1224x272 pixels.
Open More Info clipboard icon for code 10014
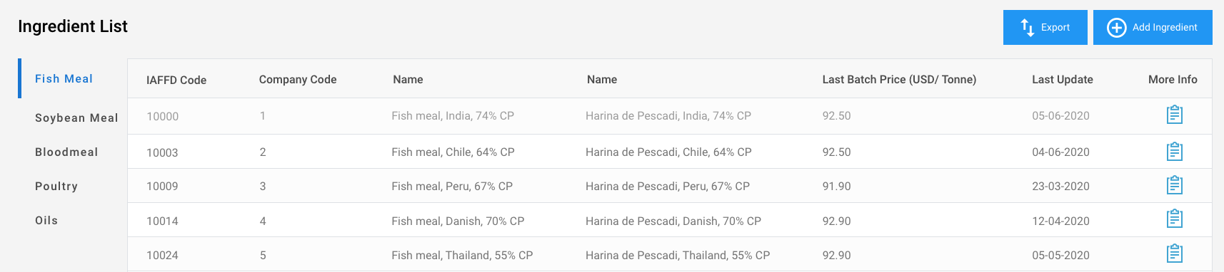point(1174,219)
